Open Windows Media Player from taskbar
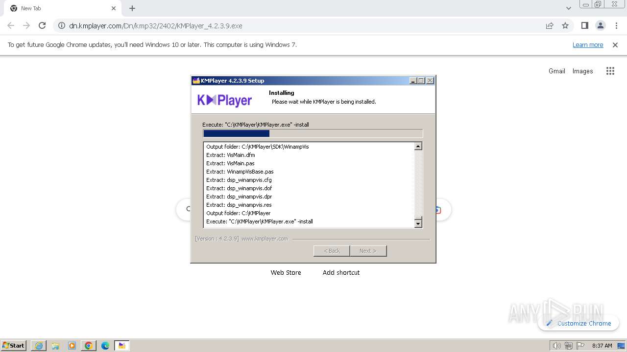The image size is (627, 352). 72,346
